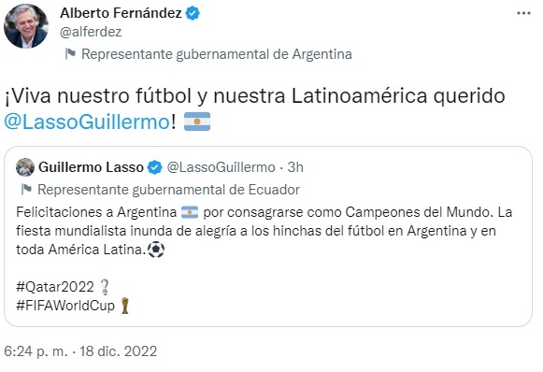
Task: Open the @LassoGuillermo mention in tweet text
Action: click(87, 122)
